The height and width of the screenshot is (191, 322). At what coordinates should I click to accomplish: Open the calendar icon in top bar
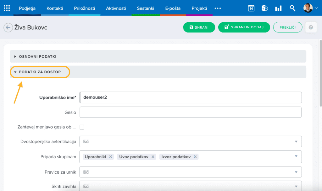coord(251,8)
